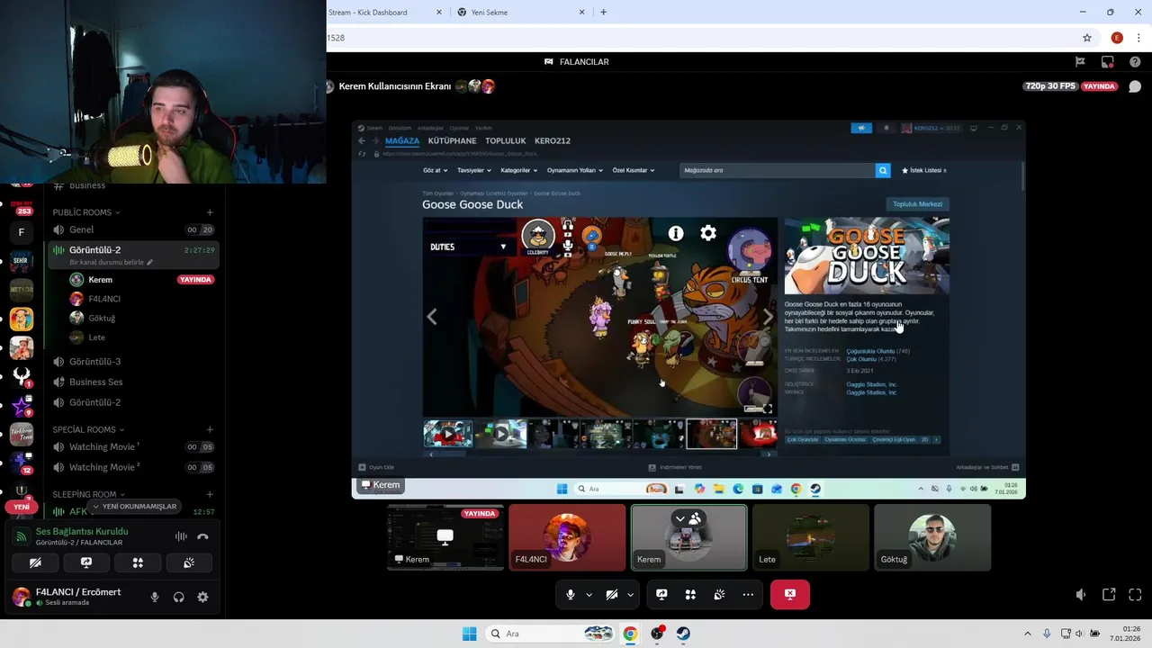
Task: Bookmark this page star icon
Action: tap(1087, 38)
